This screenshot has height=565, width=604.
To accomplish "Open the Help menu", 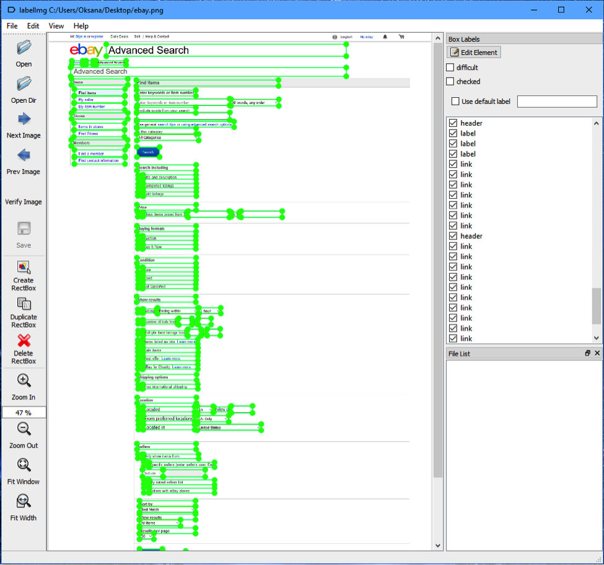I will point(81,26).
